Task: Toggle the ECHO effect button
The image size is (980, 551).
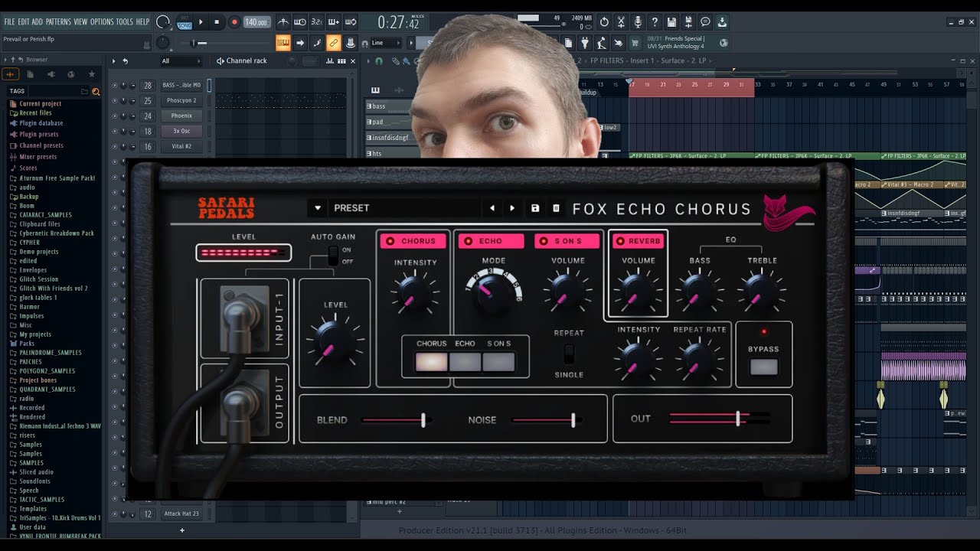Action: (491, 241)
